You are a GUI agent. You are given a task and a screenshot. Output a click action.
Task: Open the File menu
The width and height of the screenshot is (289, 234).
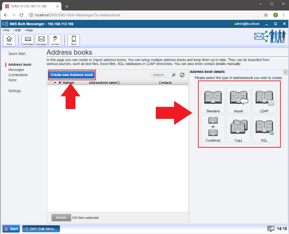point(7,30)
